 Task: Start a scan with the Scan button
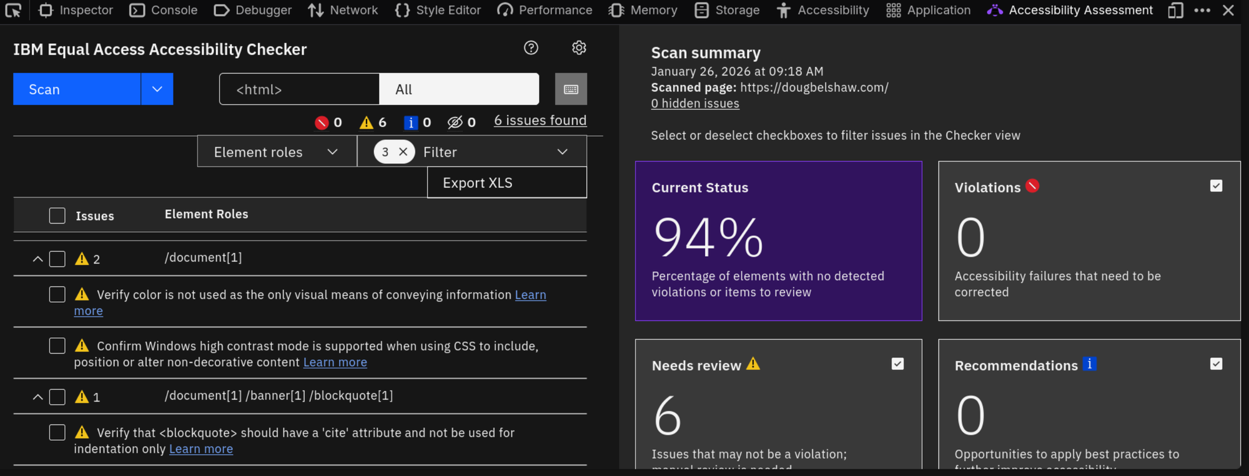tap(77, 89)
